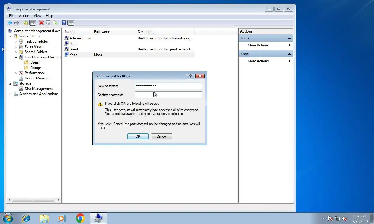
Task: Click the New password field
Action: 168,86
